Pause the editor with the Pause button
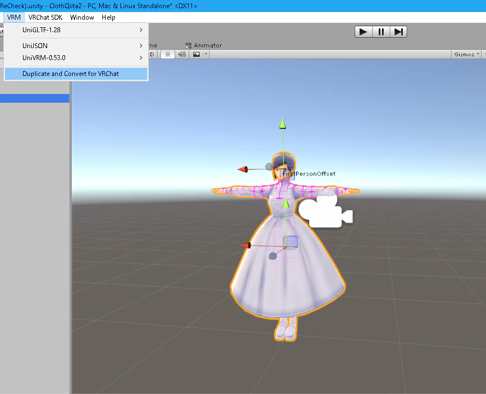 tap(381, 32)
